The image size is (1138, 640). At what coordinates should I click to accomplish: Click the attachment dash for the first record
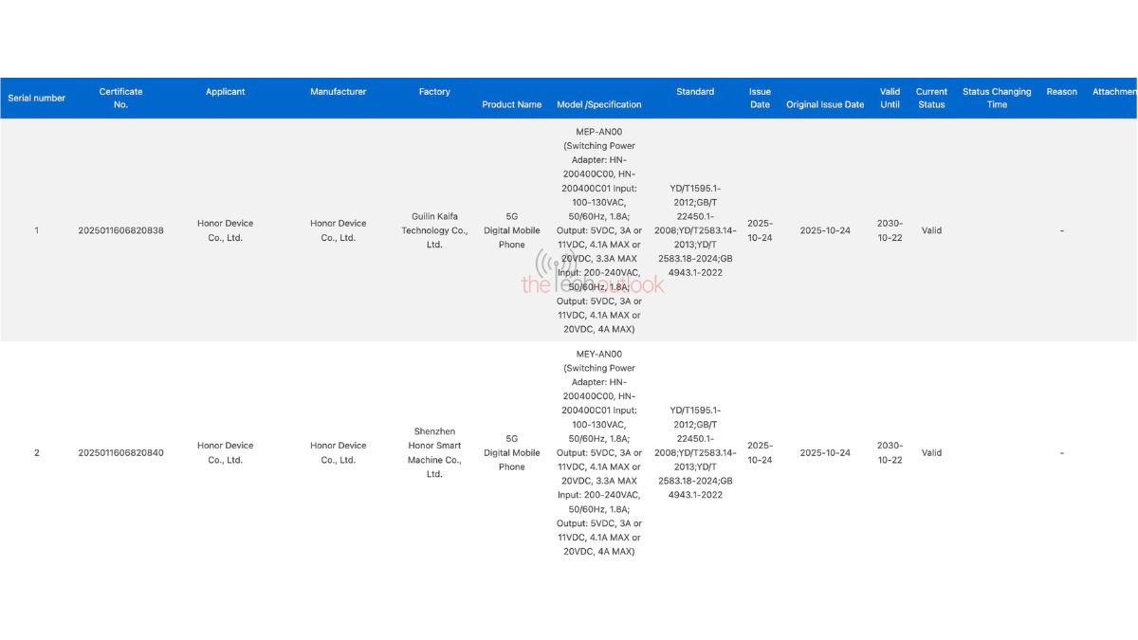tap(1060, 229)
